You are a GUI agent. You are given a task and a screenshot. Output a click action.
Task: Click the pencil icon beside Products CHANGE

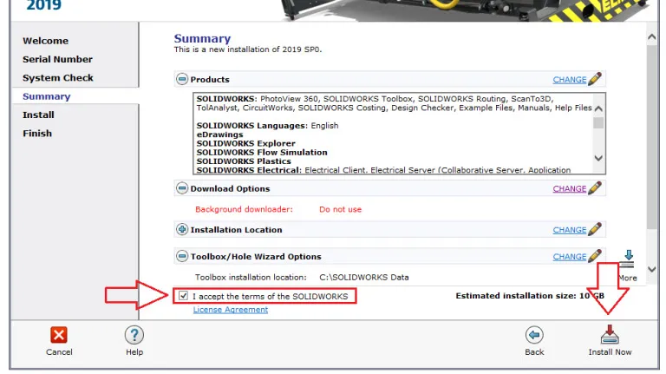pyautogui.click(x=595, y=79)
